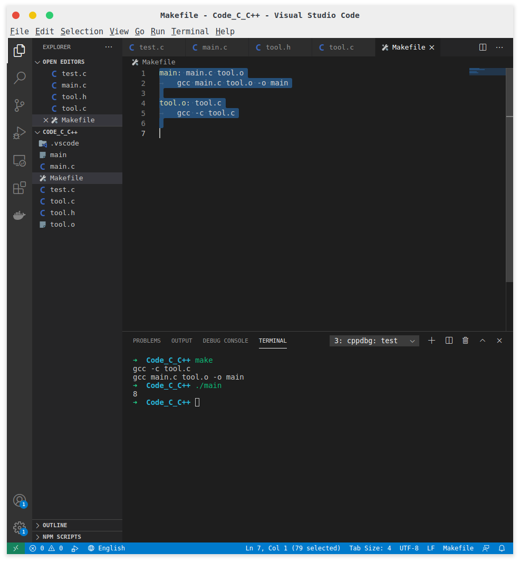Switch to the Problems panel tab
Screen dimensions: 520x562
click(x=147, y=341)
